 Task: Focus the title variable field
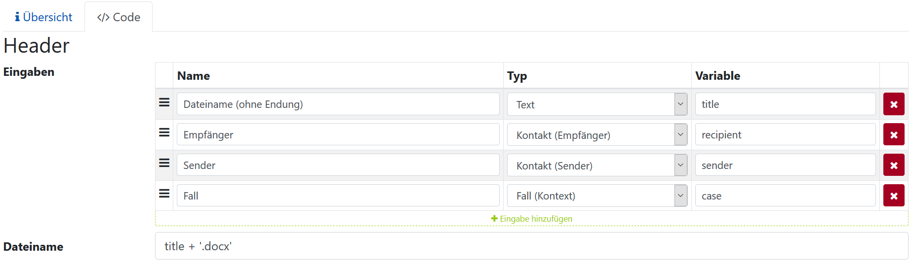[785, 104]
